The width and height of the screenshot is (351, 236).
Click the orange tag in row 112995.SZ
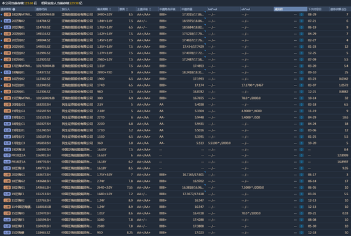pyautogui.click(x=7, y=53)
